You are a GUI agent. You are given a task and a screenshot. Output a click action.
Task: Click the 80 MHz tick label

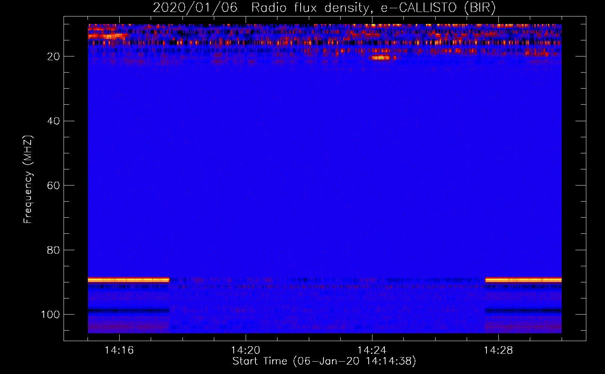coord(53,250)
